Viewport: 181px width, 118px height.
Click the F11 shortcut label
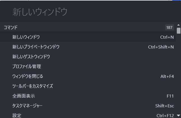(170, 96)
